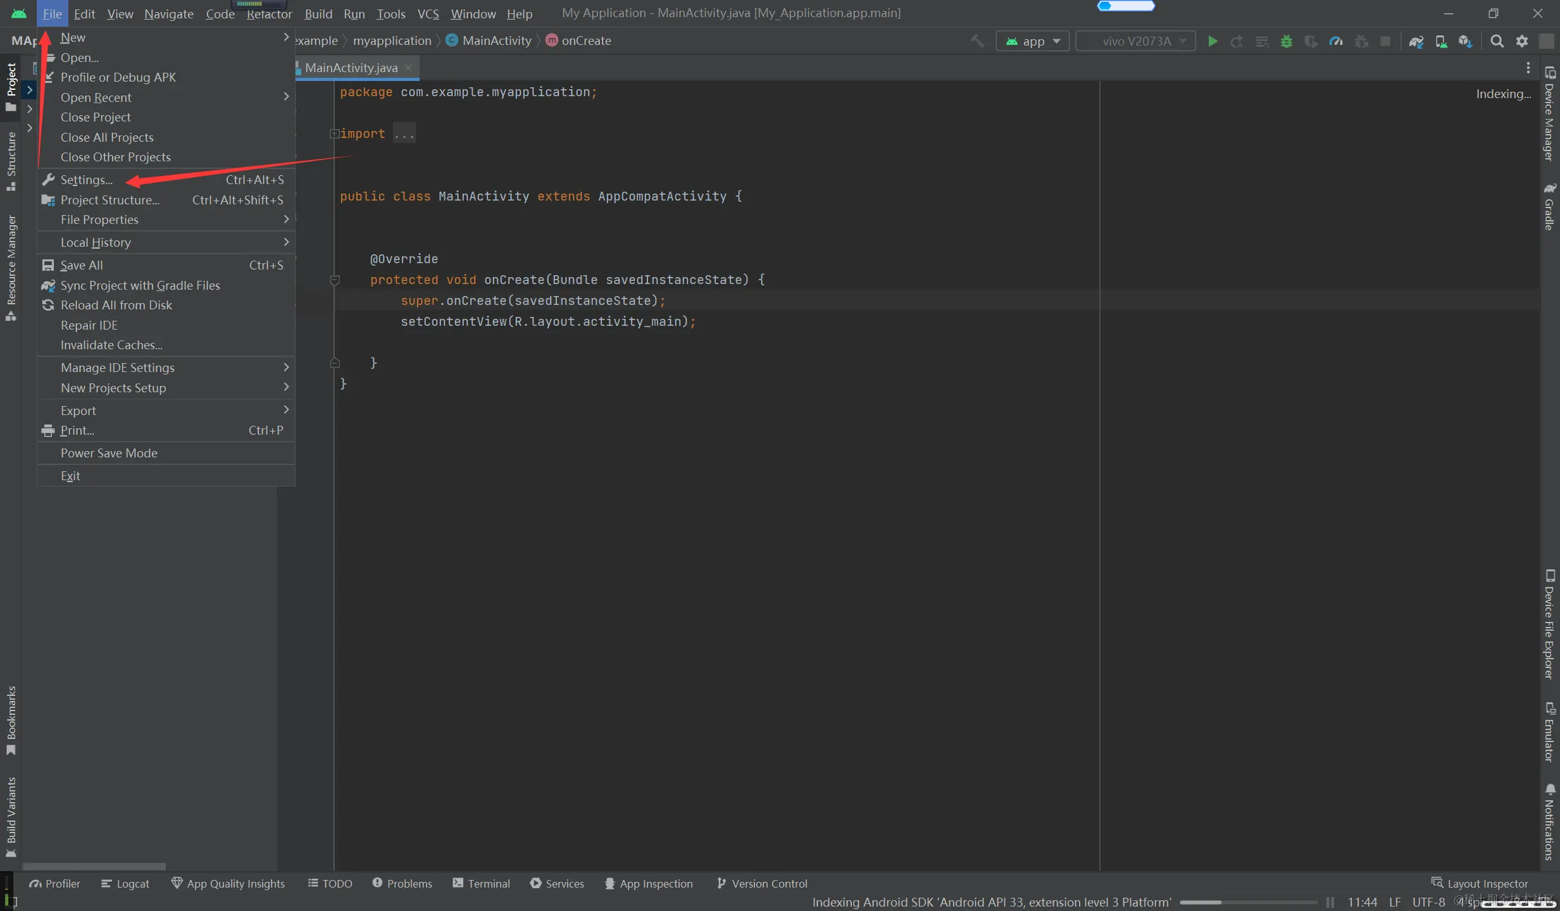
Task: Click Save All in the File menu
Action: [x=166, y=265]
